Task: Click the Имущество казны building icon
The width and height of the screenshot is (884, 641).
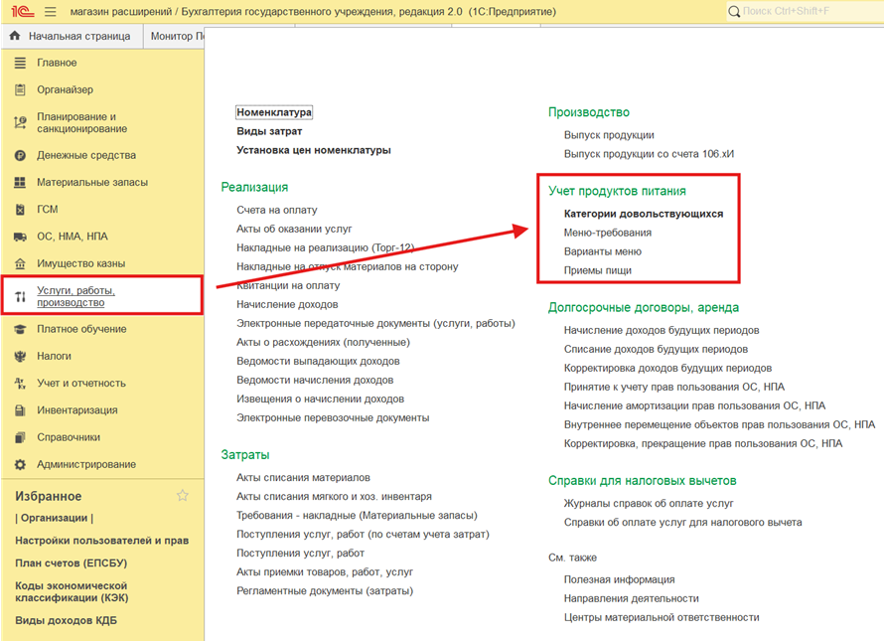Action: click(20, 263)
